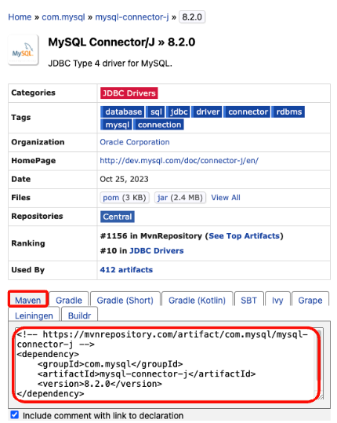Switch to the Maven tab
The image size is (337, 423).
(x=28, y=299)
